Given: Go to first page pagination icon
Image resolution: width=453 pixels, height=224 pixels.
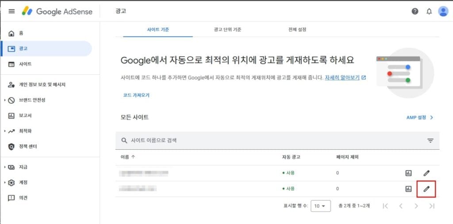Looking at the screenshot, I should [x=385, y=206].
